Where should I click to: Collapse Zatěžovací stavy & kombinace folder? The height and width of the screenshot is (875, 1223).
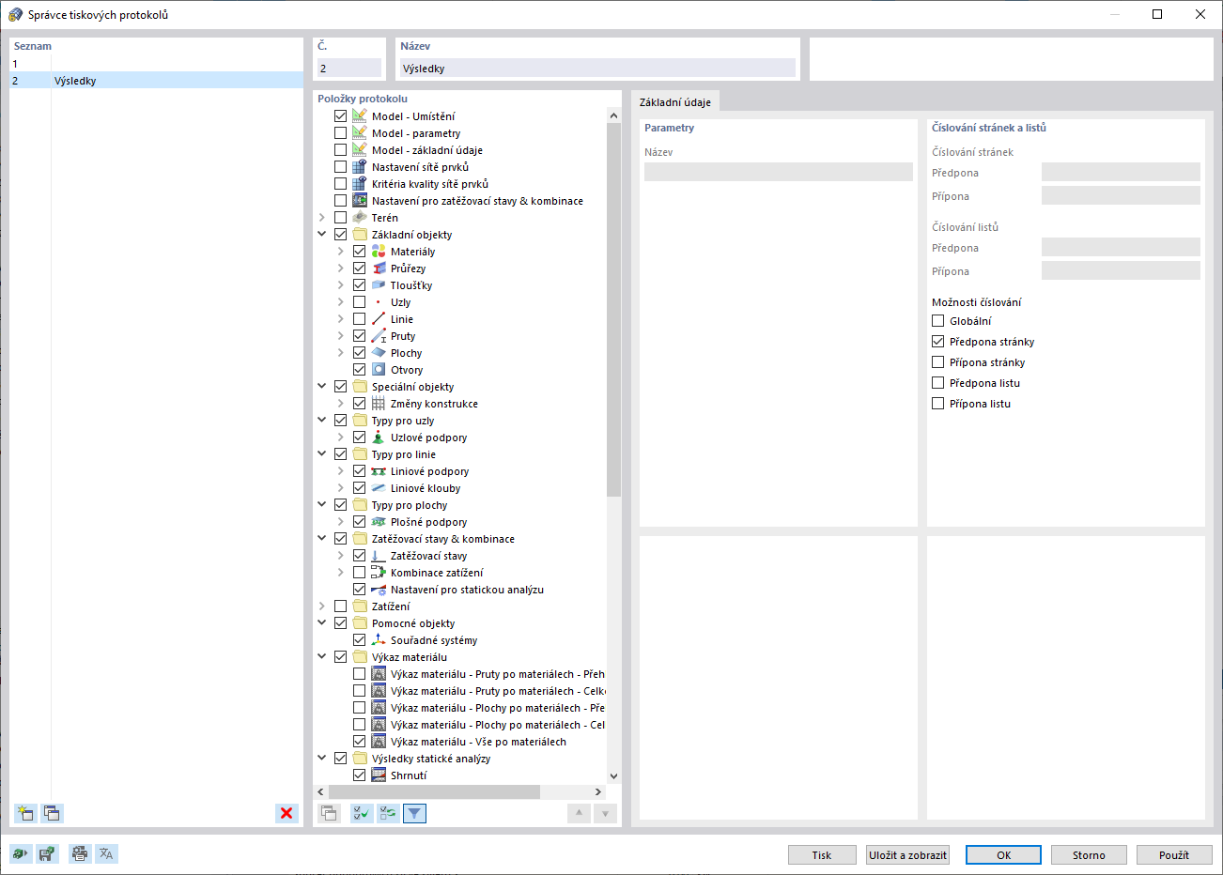pos(322,539)
